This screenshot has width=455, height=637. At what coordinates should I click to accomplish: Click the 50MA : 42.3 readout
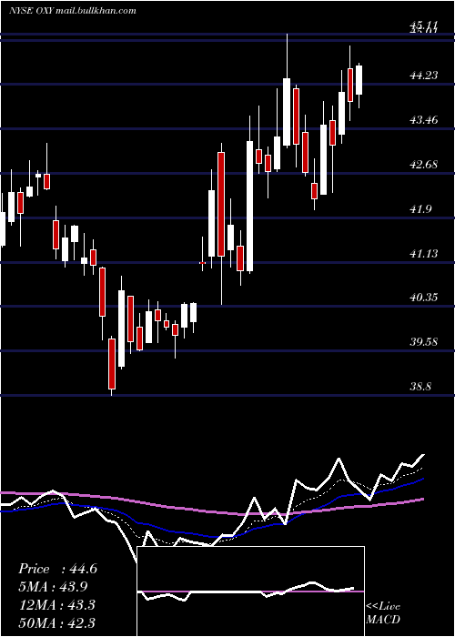pyautogui.click(x=56, y=622)
